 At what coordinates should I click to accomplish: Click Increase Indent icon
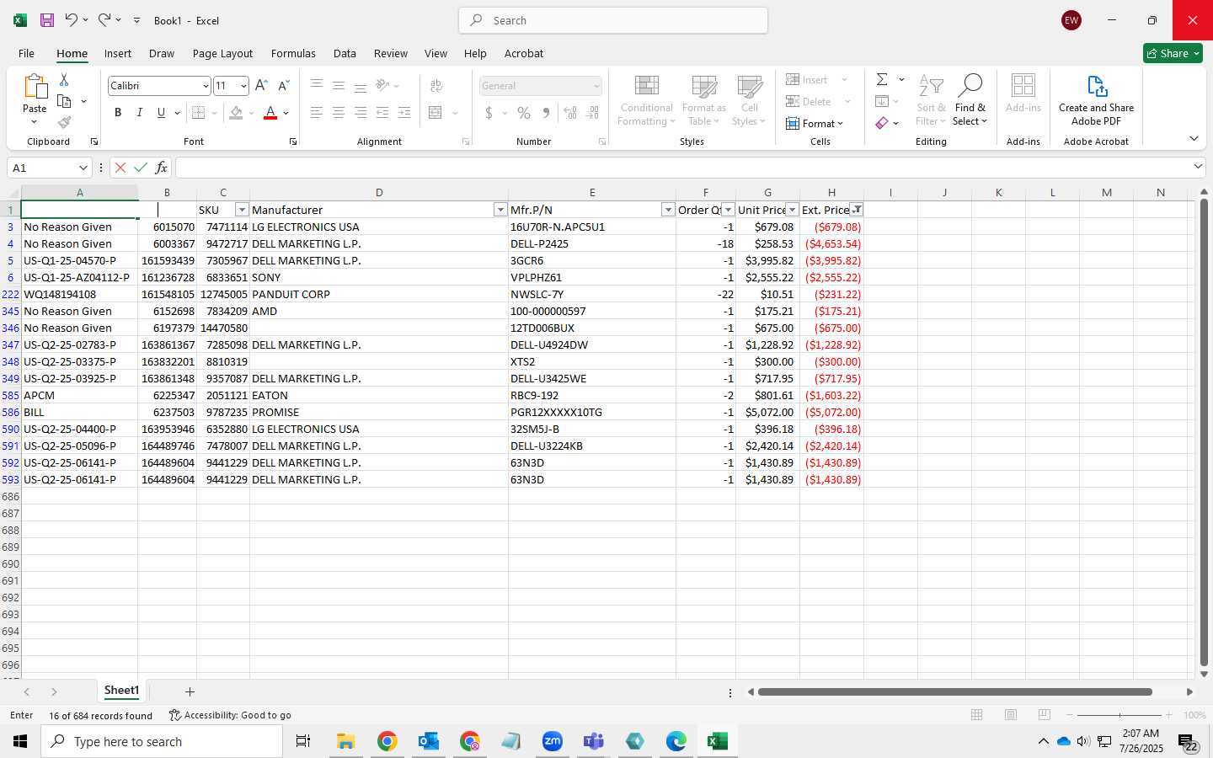(404, 113)
